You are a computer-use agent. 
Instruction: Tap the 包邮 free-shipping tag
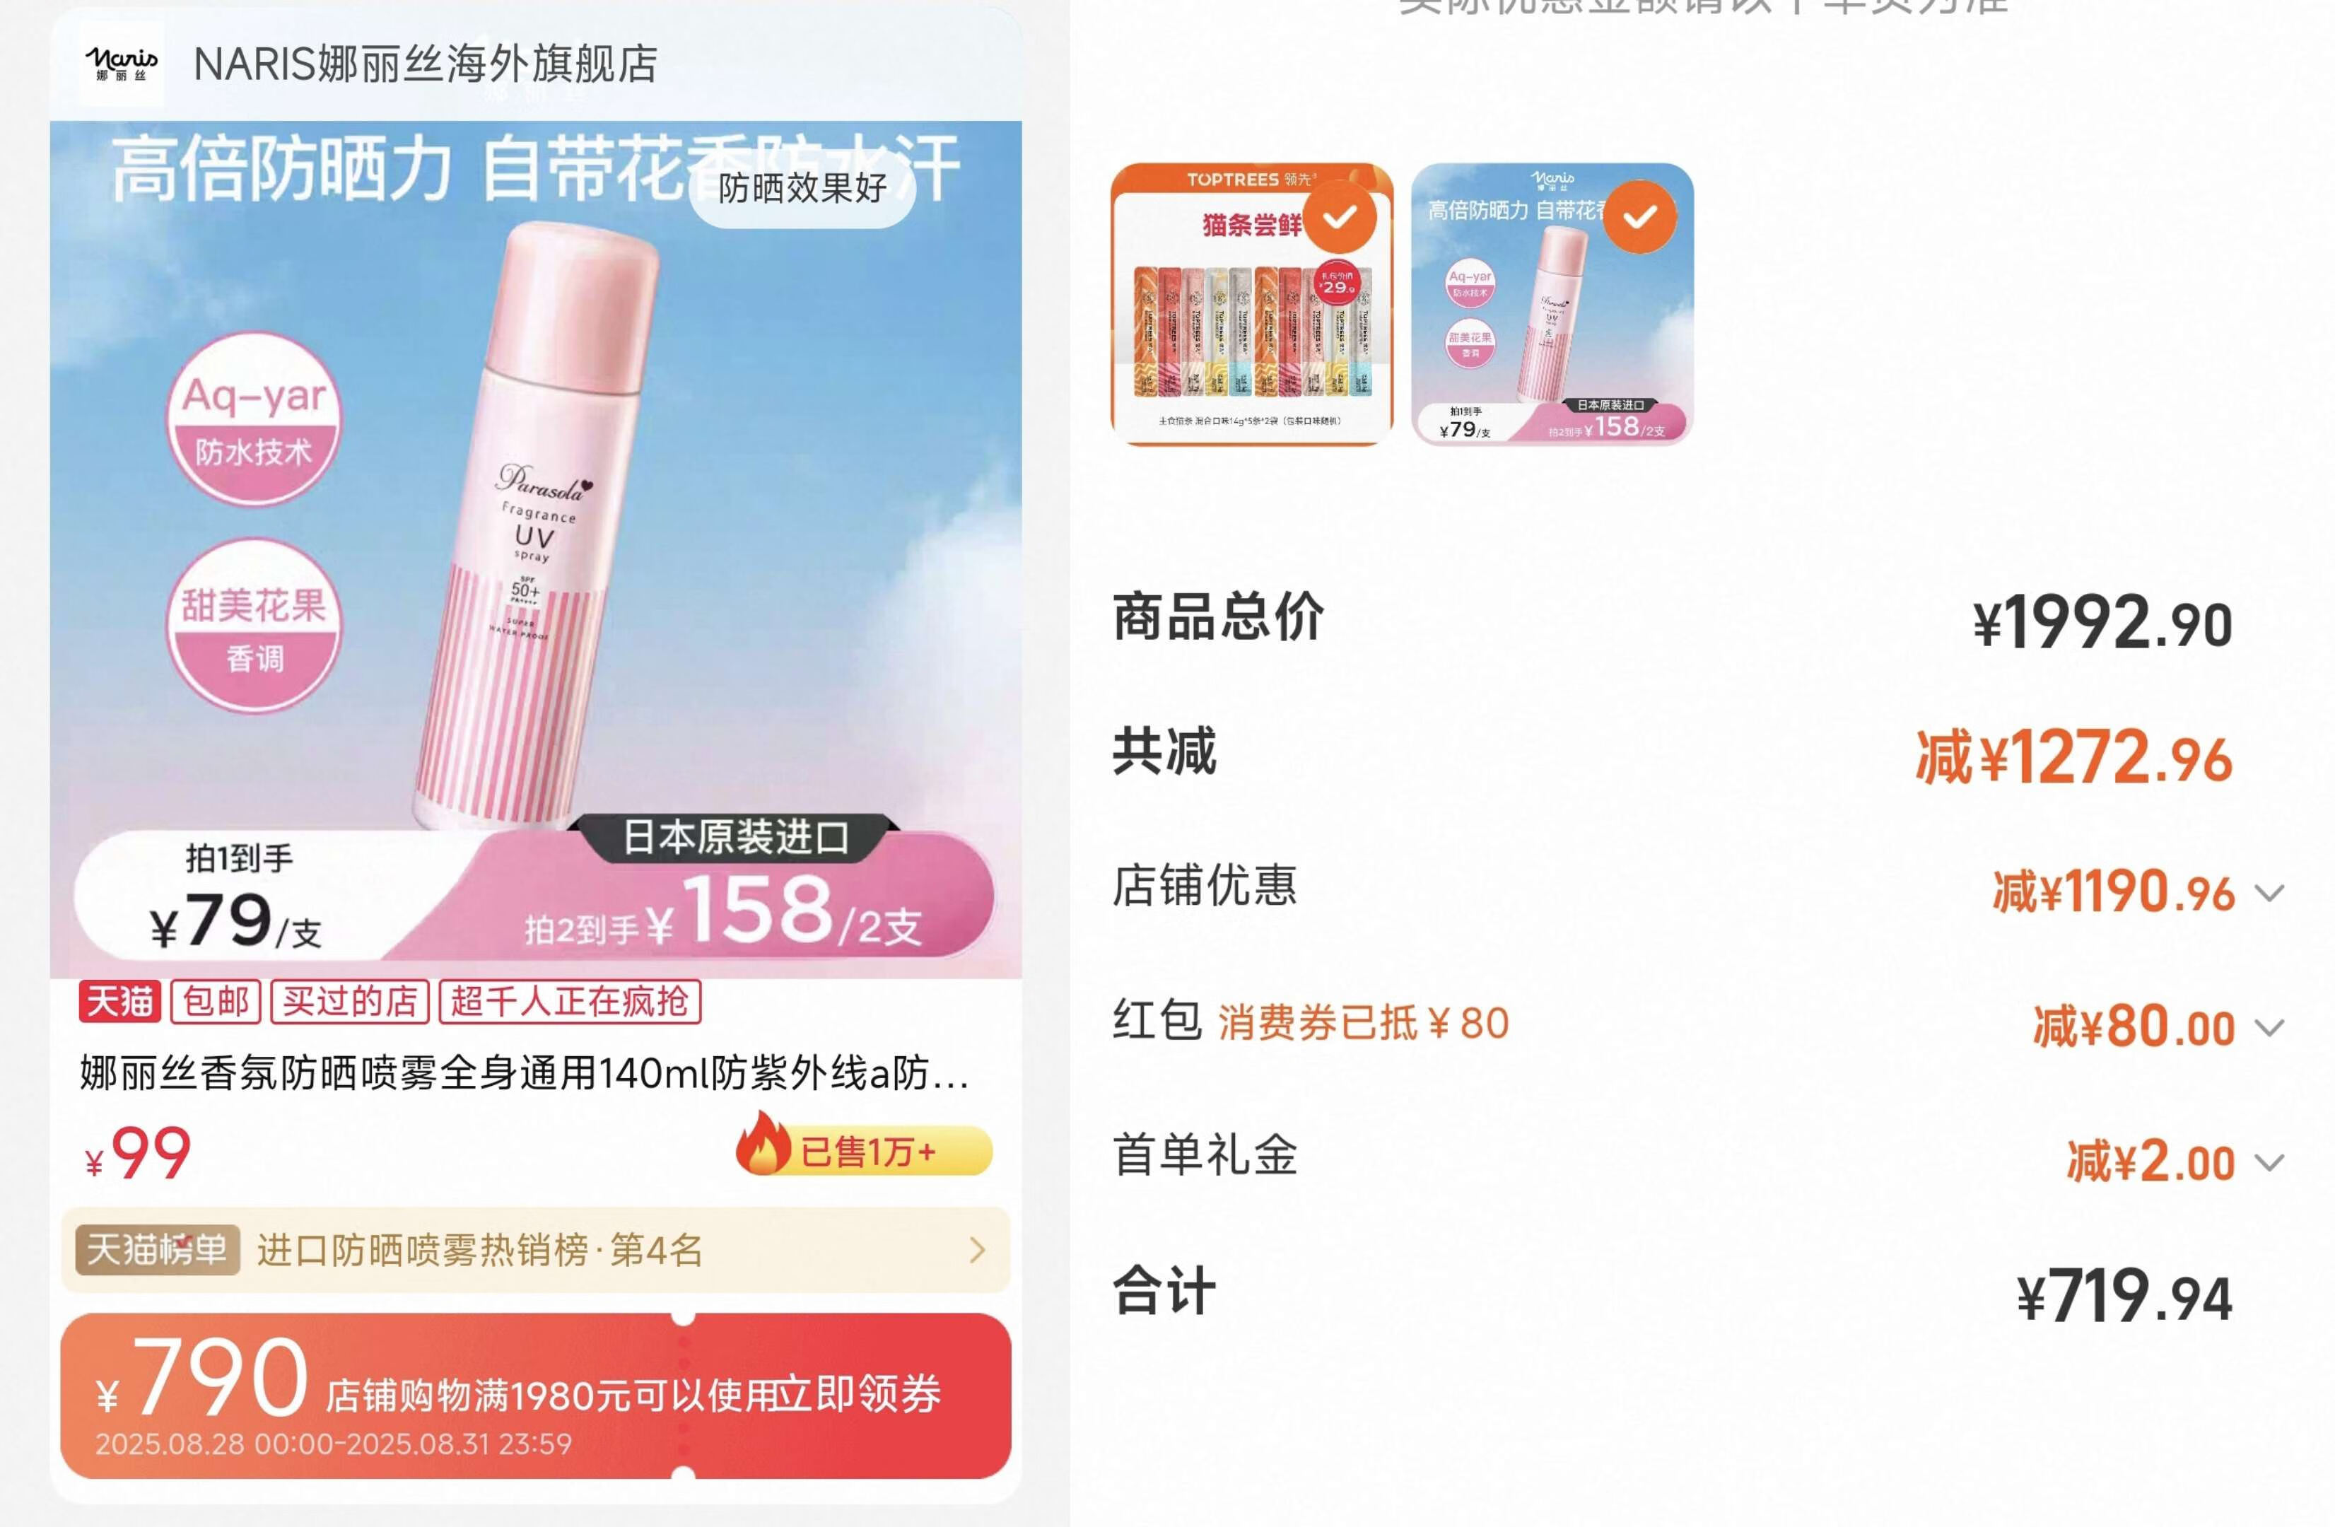pyautogui.click(x=216, y=1002)
